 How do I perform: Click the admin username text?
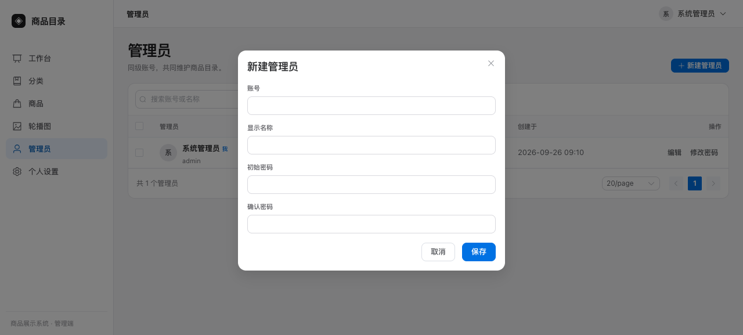pos(192,161)
